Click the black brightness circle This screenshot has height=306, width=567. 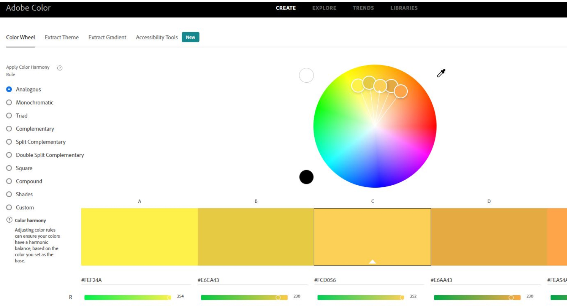pyautogui.click(x=306, y=177)
